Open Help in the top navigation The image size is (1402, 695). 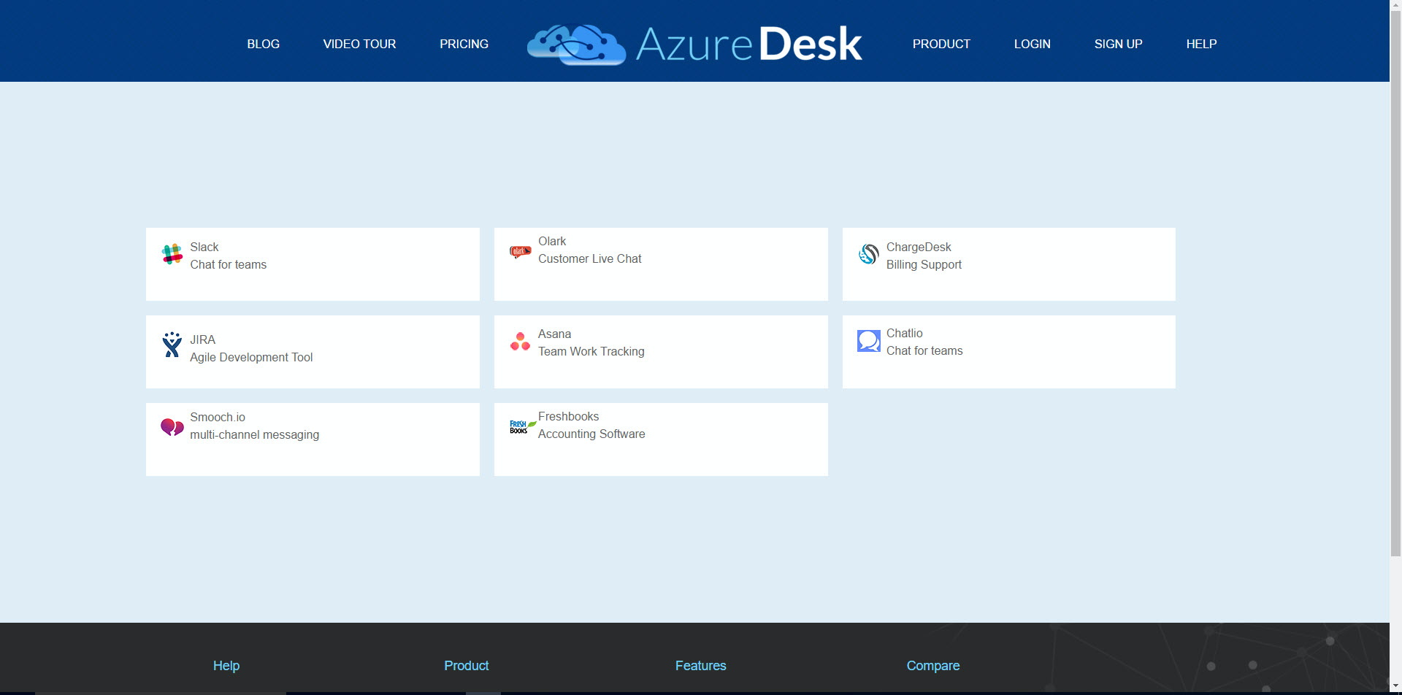[x=1202, y=44]
